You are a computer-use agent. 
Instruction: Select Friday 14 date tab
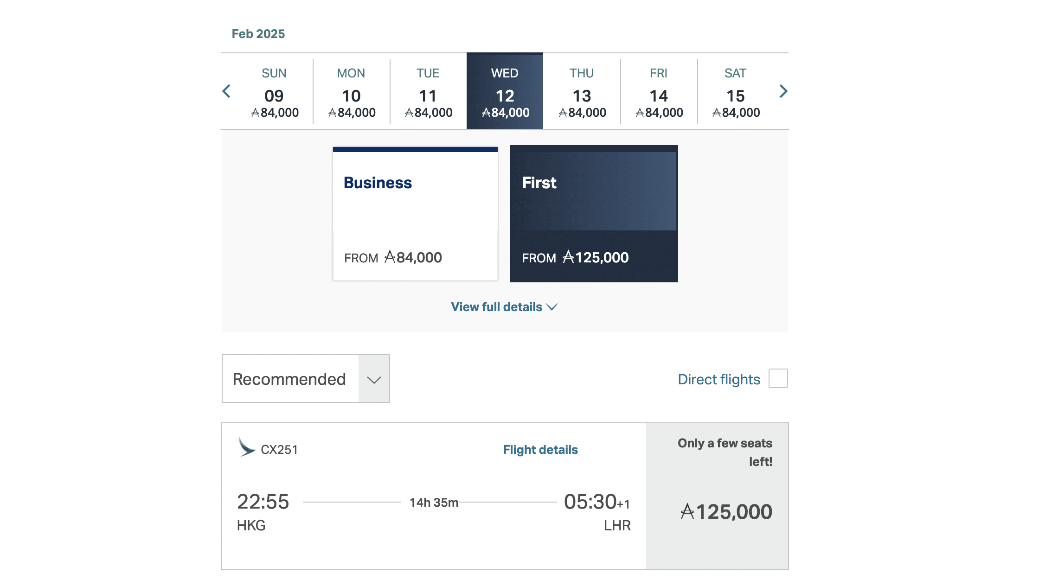point(659,92)
